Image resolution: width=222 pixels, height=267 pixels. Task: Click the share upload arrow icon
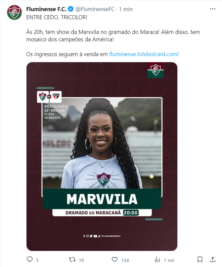coord(213,259)
